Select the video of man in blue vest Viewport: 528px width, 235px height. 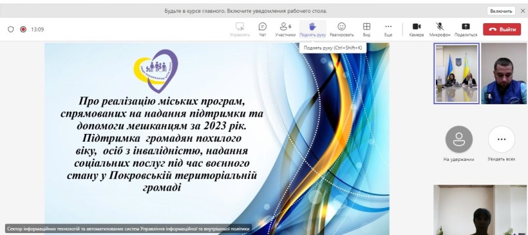(x=504, y=74)
